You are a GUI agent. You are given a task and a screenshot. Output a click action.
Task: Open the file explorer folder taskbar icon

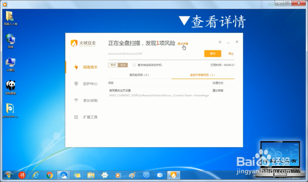[x=91, y=175]
